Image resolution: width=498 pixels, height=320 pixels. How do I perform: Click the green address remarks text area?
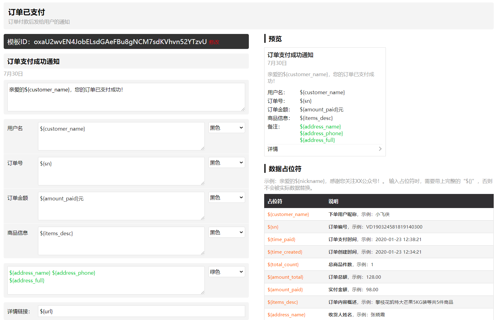tap(106, 280)
